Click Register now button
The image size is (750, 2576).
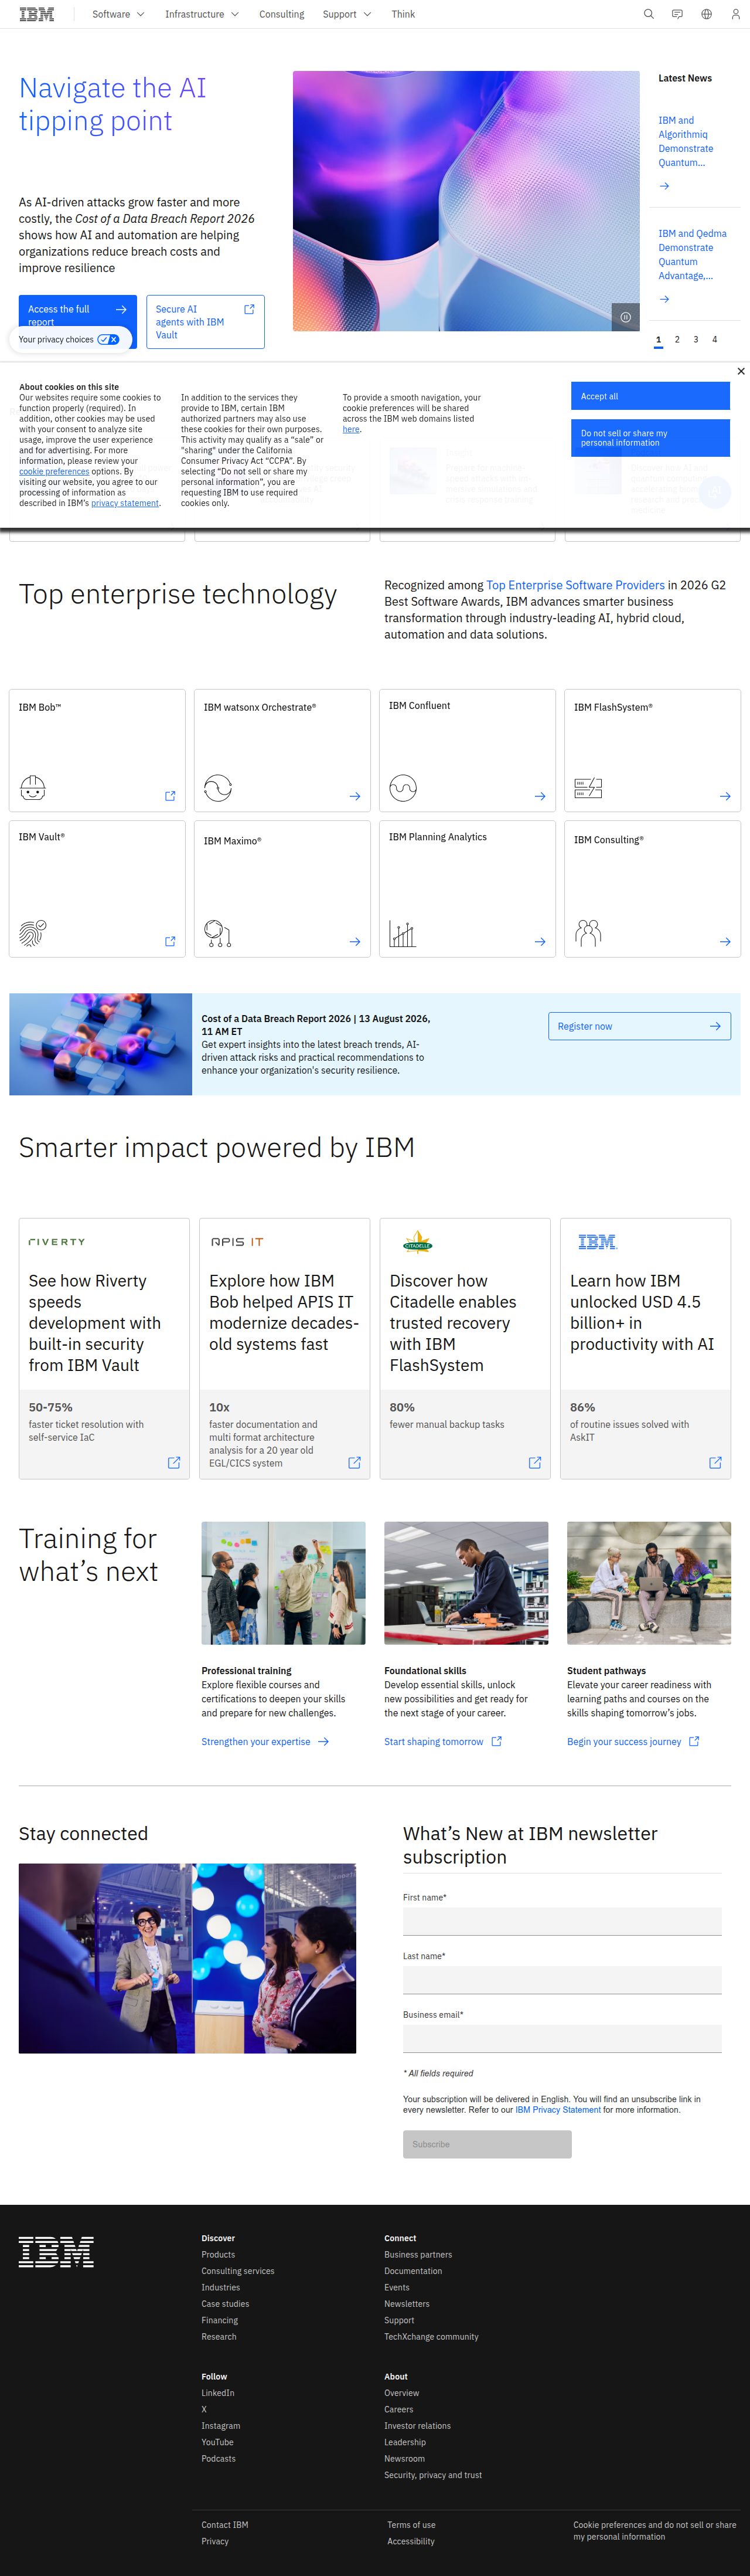coord(639,1026)
